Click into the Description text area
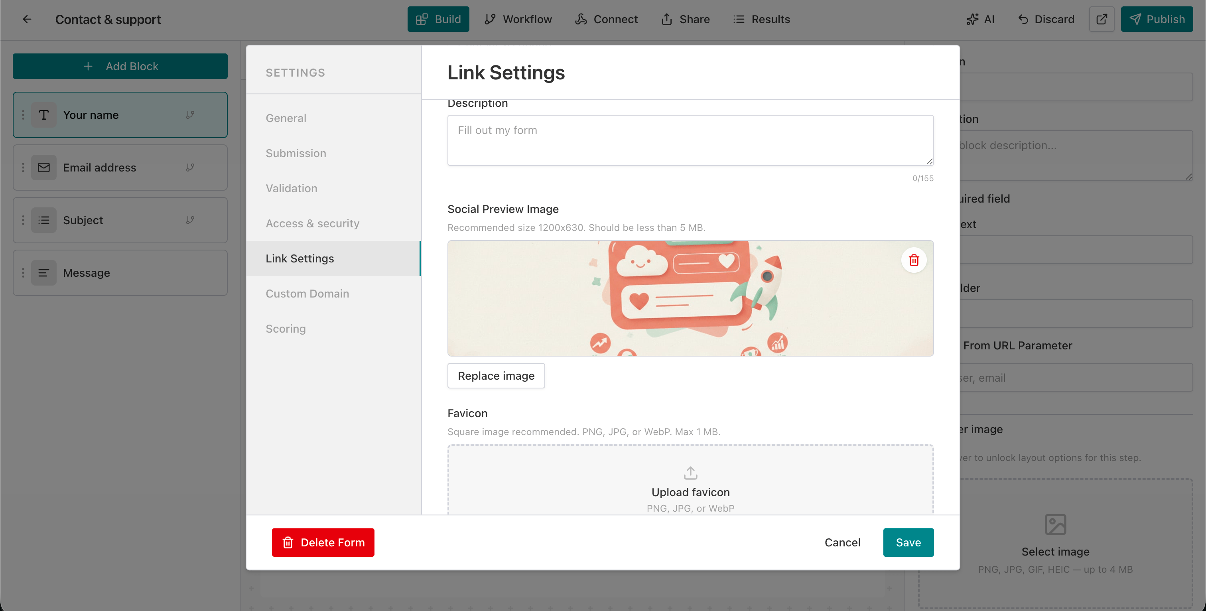 690,140
